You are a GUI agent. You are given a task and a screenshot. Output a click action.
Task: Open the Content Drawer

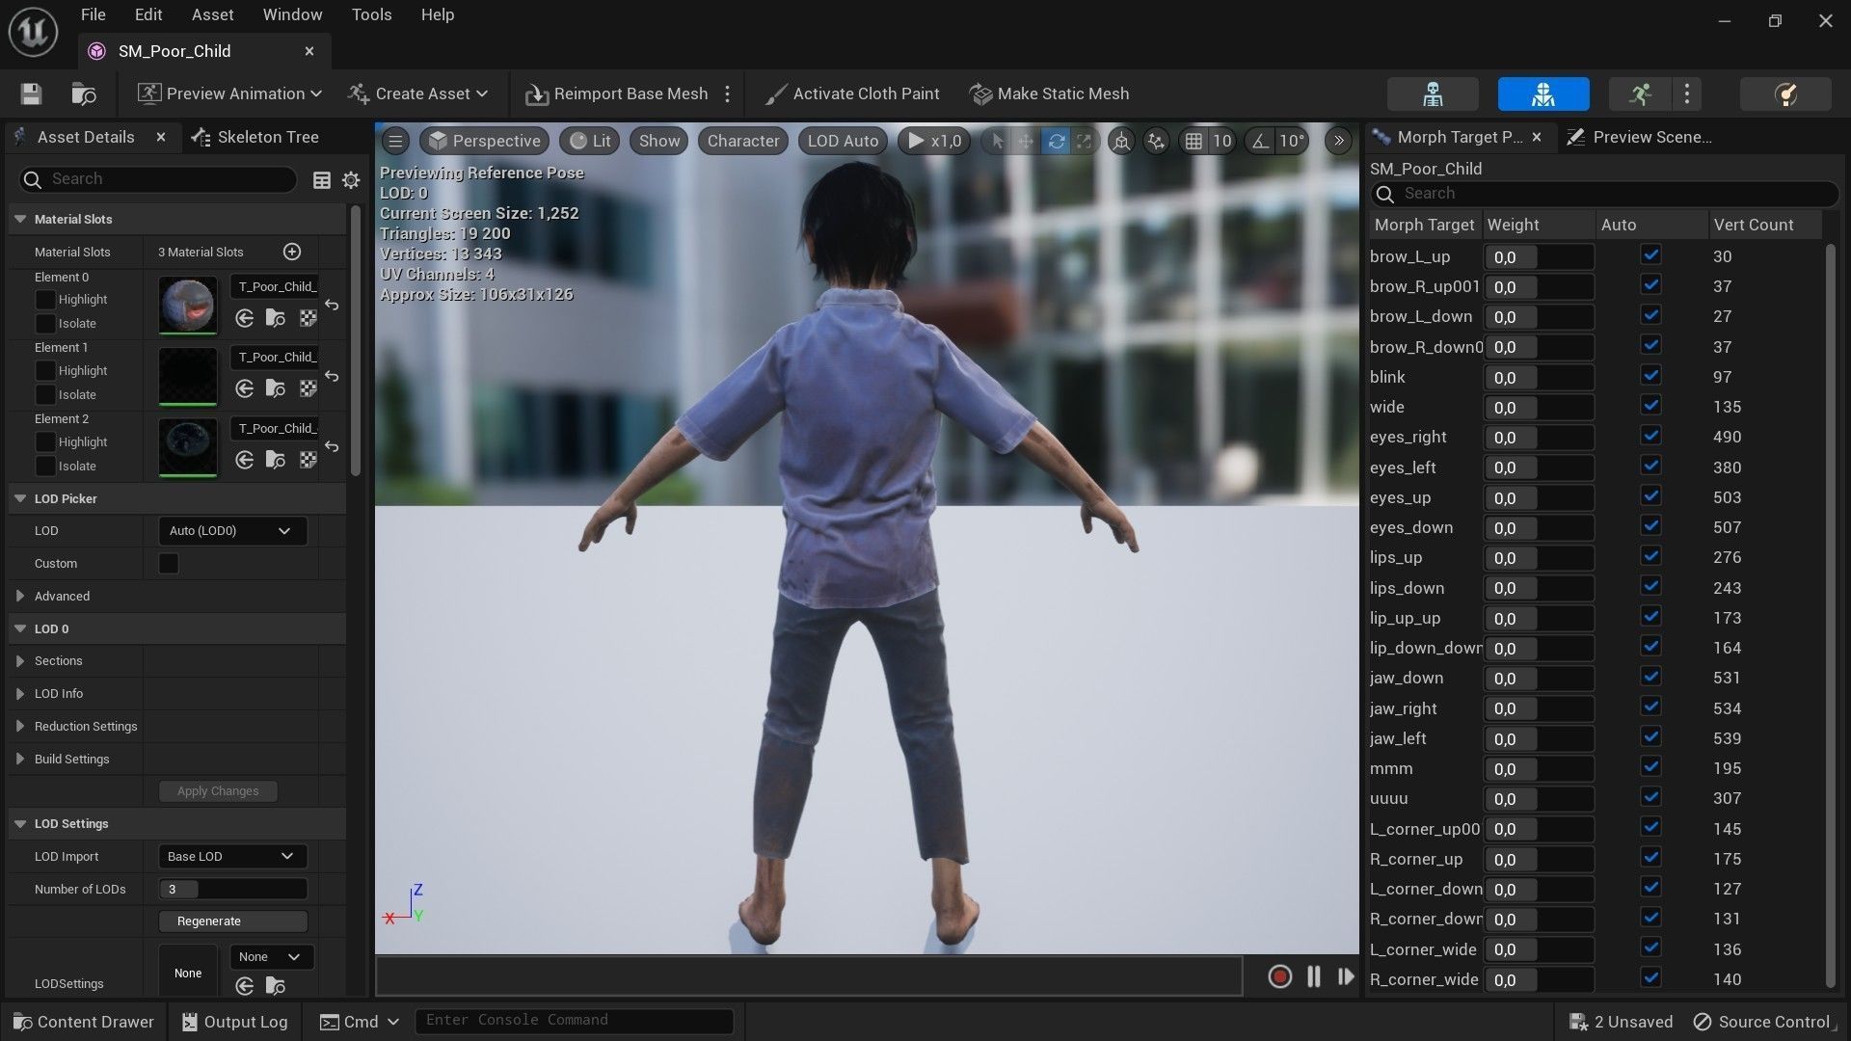tap(83, 1022)
